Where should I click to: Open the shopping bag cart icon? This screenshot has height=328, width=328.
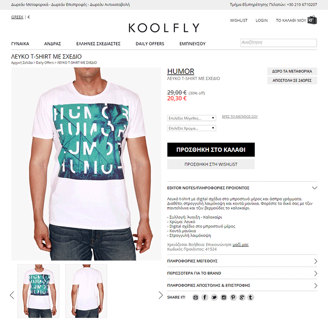[312, 20]
